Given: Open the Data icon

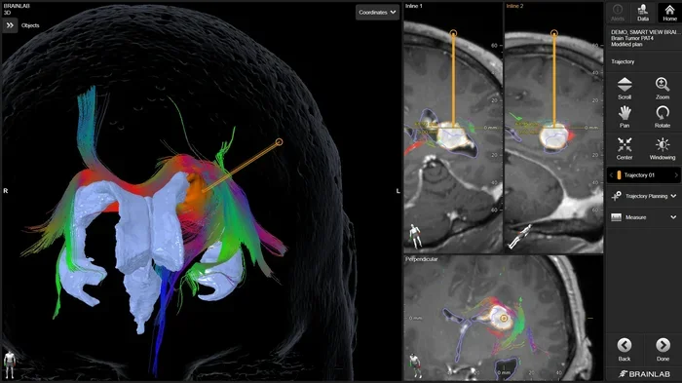Looking at the screenshot, I should pos(643,13).
